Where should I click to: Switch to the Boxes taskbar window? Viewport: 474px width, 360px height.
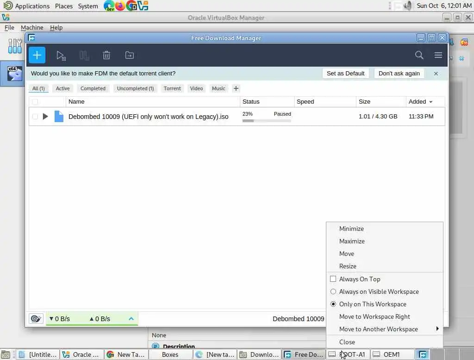click(x=170, y=354)
